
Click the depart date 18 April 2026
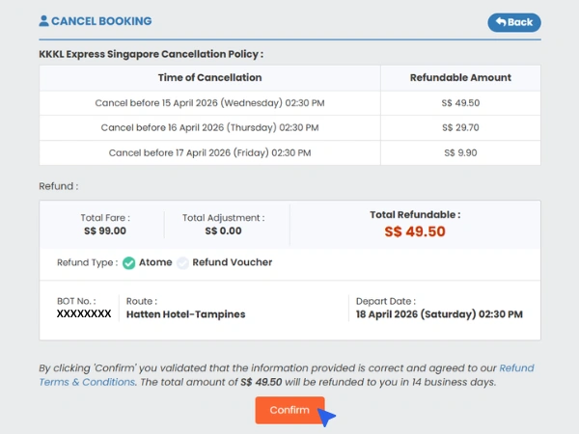click(439, 314)
